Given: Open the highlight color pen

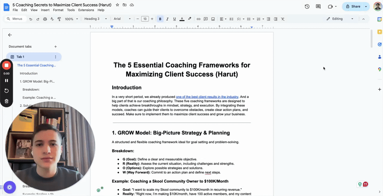Looking at the screenshot, I should [189, 19].
